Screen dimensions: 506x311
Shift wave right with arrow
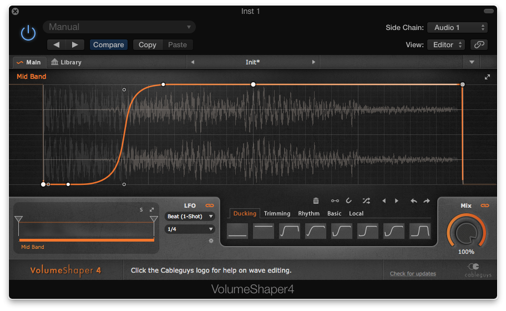pos(397,201)
